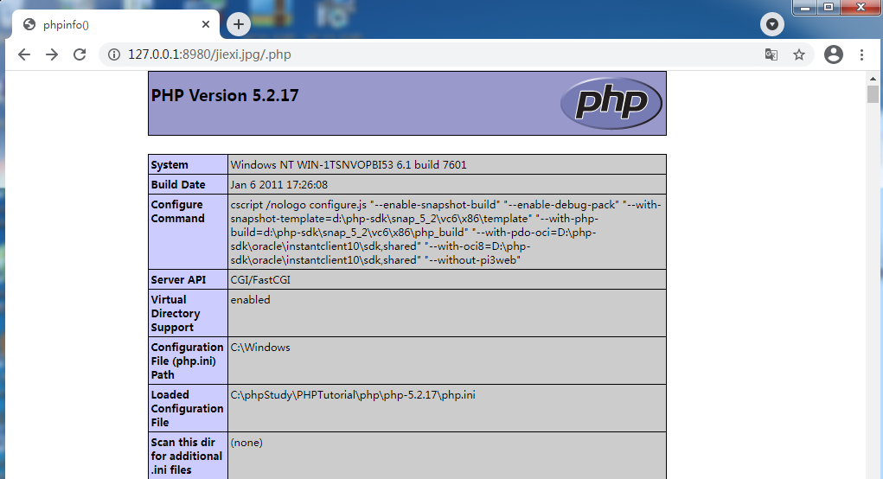Open the tab search dropdown arrow
Screen dimensions: 883x479
pos(772,24)
